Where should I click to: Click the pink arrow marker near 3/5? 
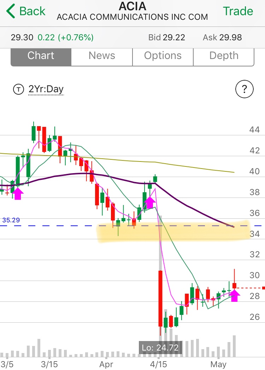(x=18, y=194)
